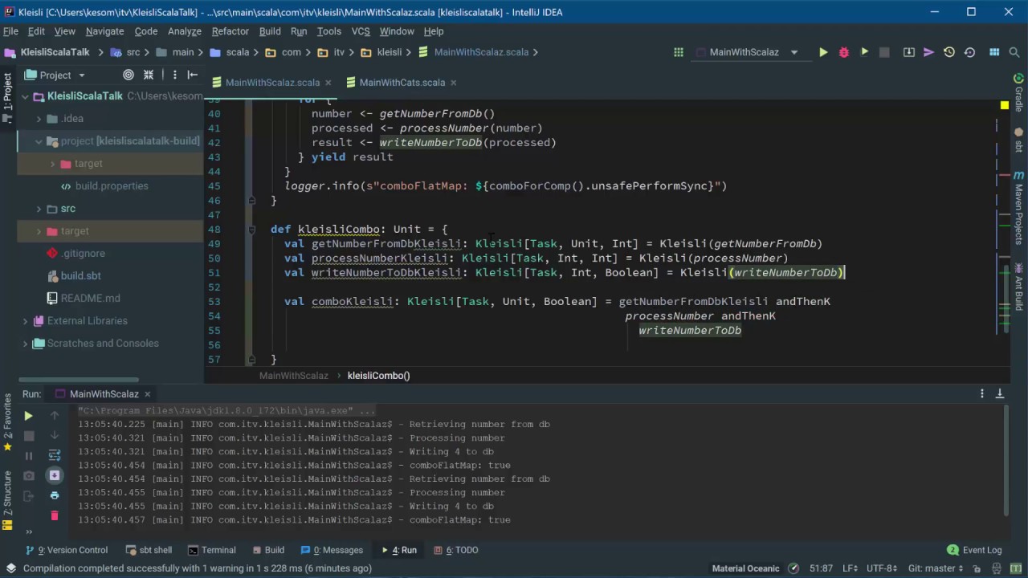Click the Exit icon in Run panel

tap(28, 495)
